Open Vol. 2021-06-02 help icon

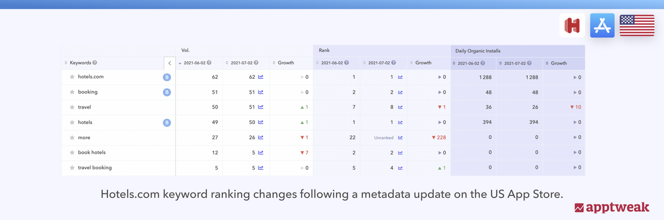click(x=209, y=63)
